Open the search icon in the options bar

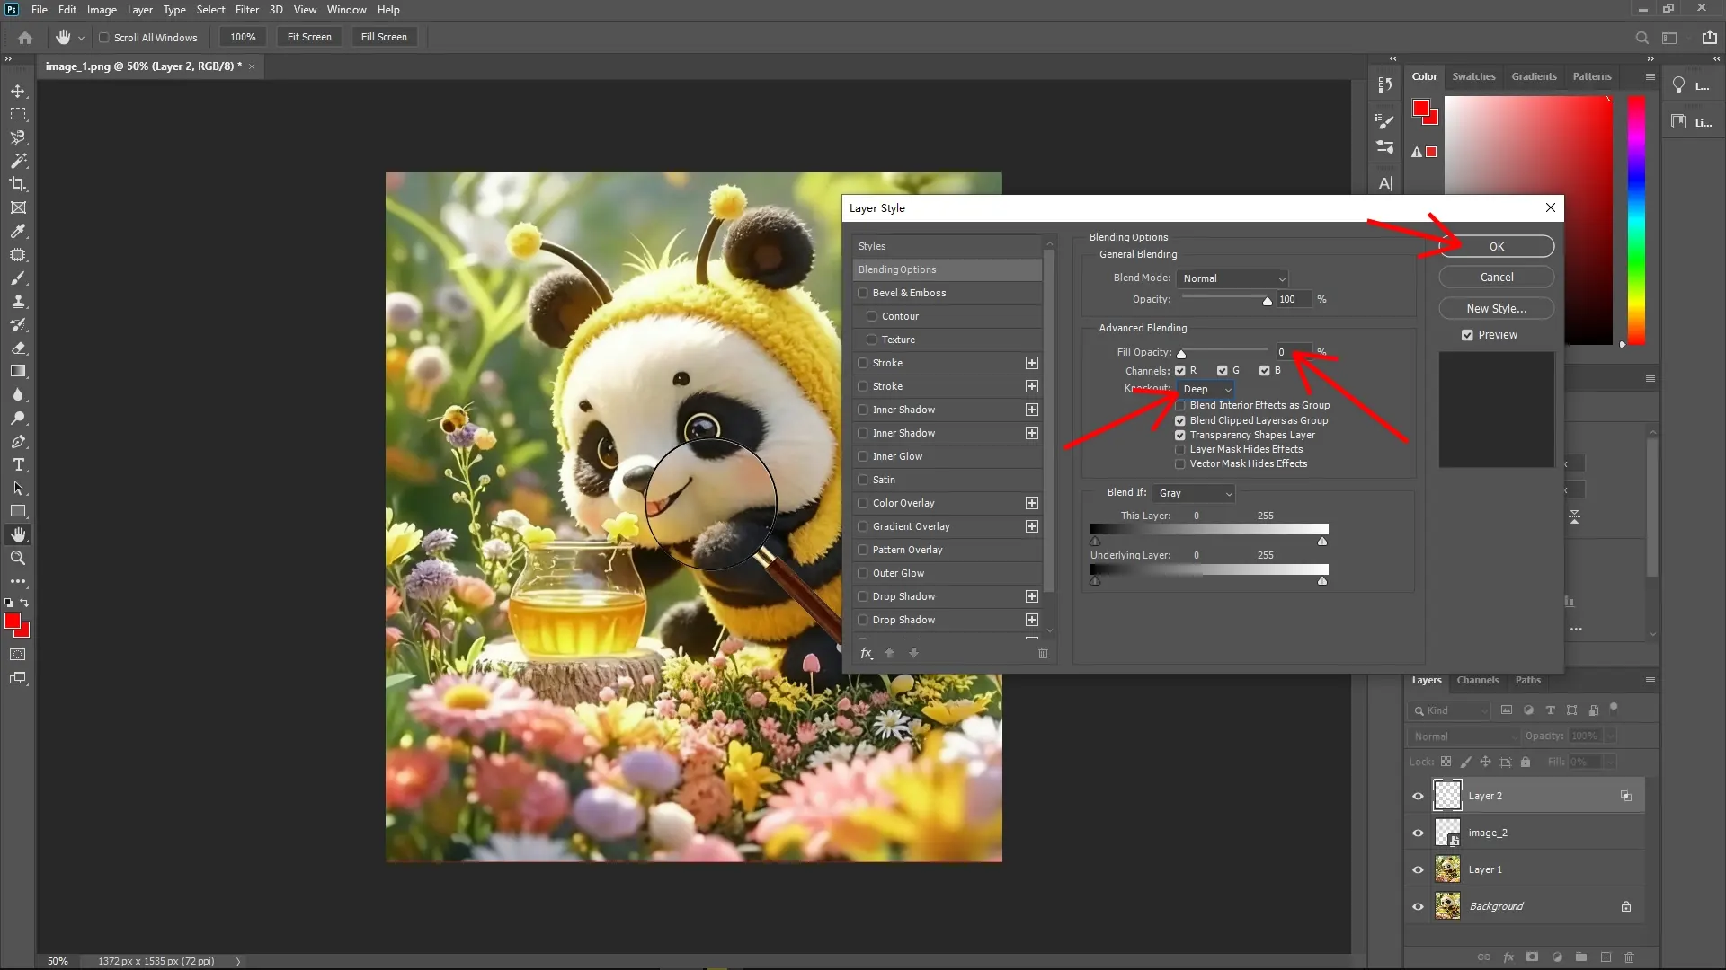tap(1641, 37)
